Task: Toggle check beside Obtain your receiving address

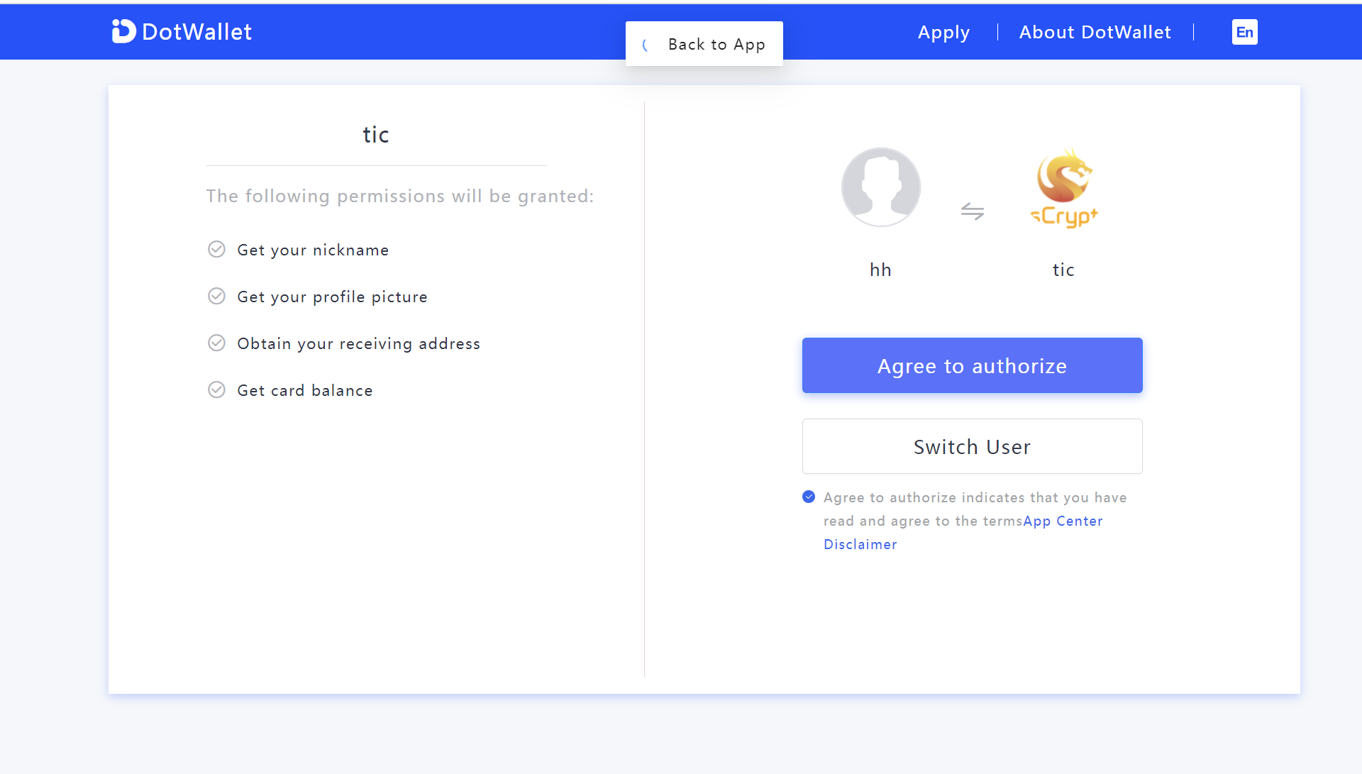Action: click(216, 343)
